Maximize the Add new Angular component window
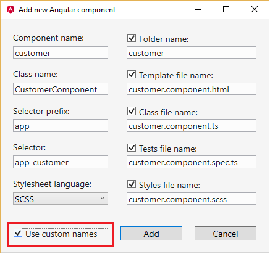This screenshot has height=254, width=270. click(226, 9)
